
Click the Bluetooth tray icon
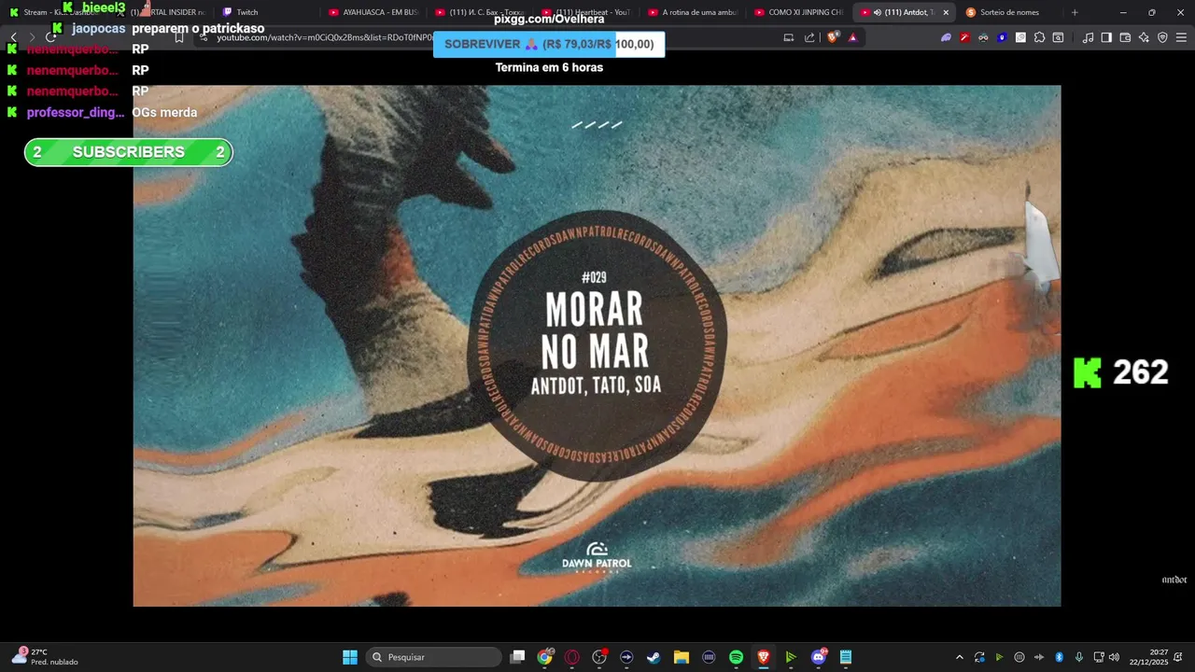pyautogui.click(x=1059, y=657)
